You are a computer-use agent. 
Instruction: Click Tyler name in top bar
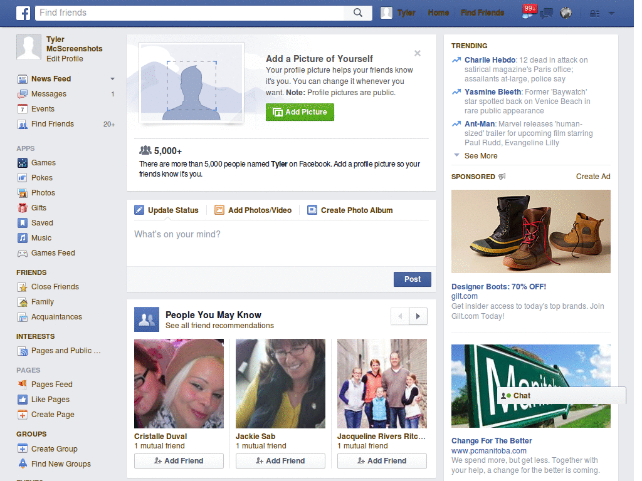pos(406,13)
